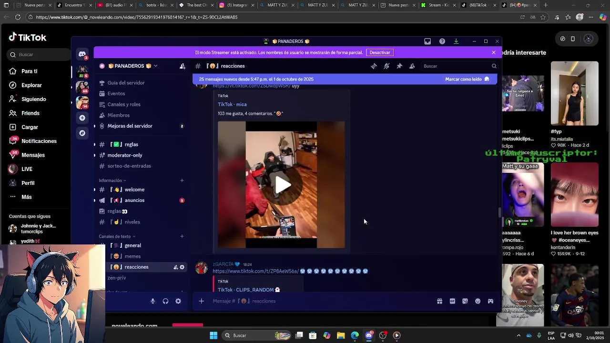Screen dimensions: 610x343
Task: Open Eventos in Discord sidebar
Action: (116, 93)
